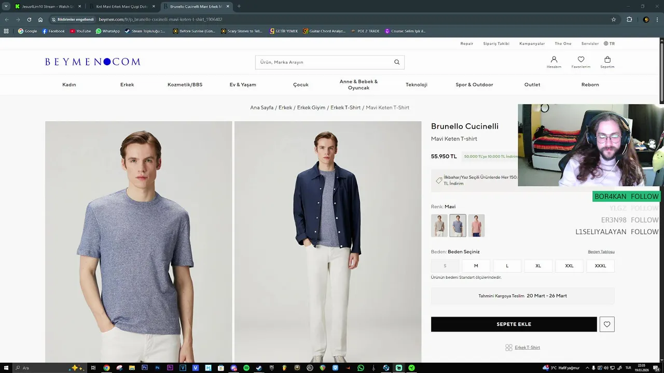Open WhatsApp from the Windows taskbar
Viewport: 664px width, 373px height.
tap(361, 368)
